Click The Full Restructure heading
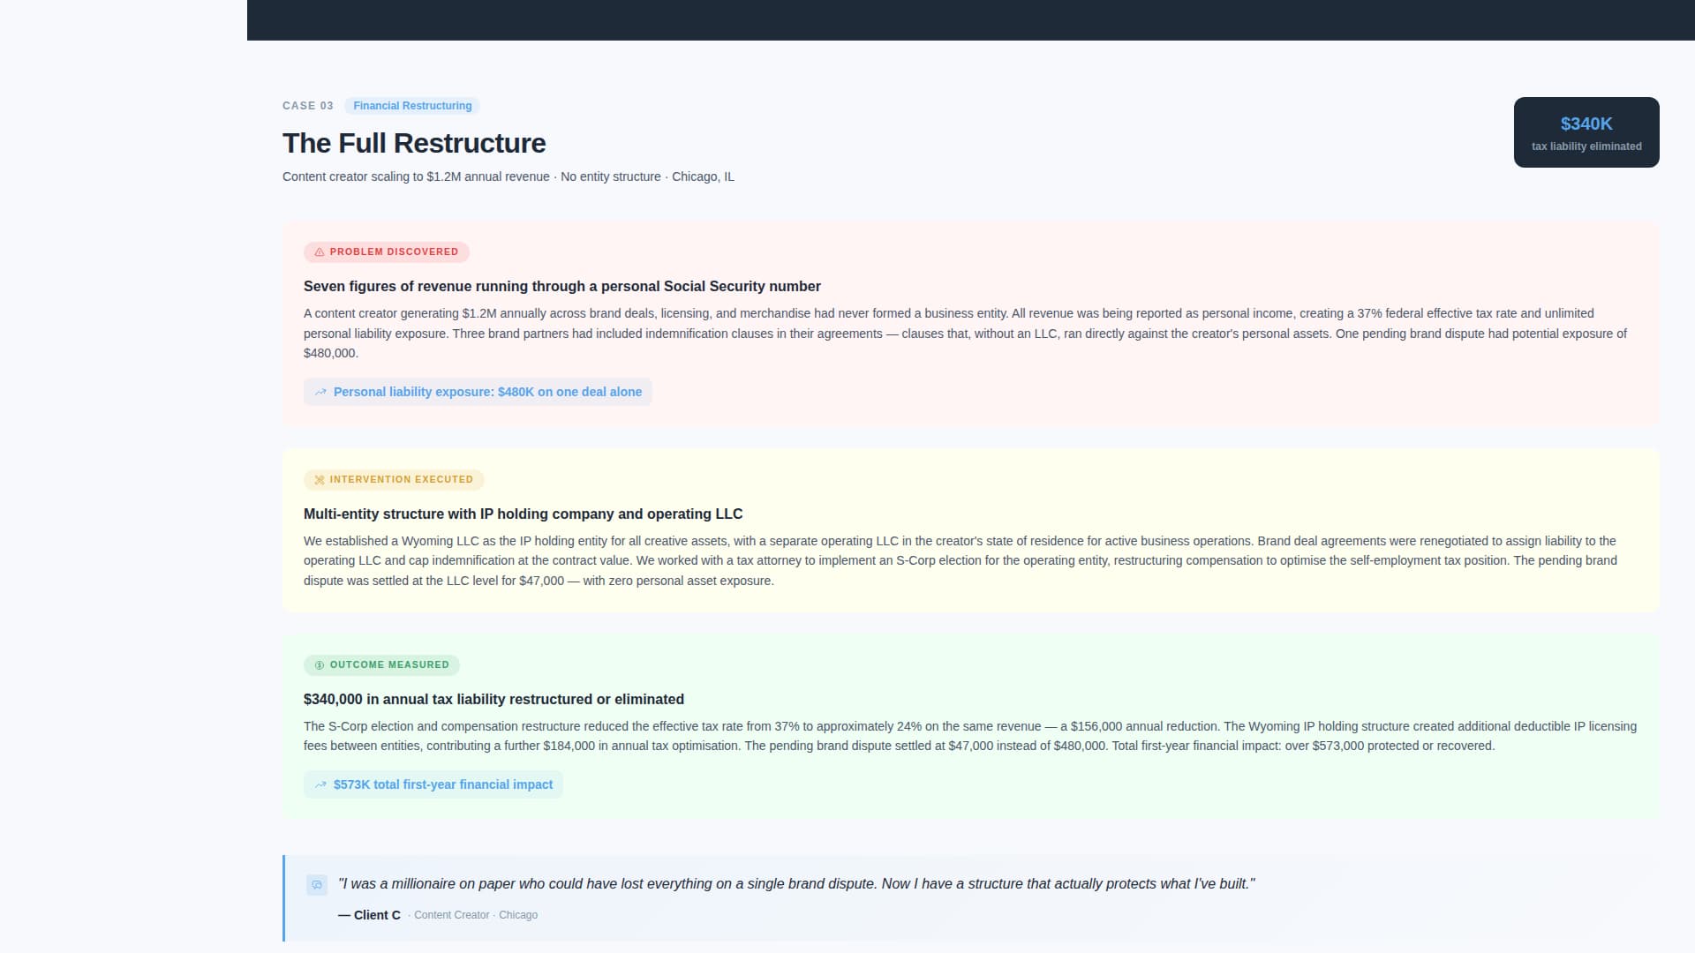Image resolution: width=1695 pixels, height=953 pixels. pyautogui.click(x=414, y=144)
